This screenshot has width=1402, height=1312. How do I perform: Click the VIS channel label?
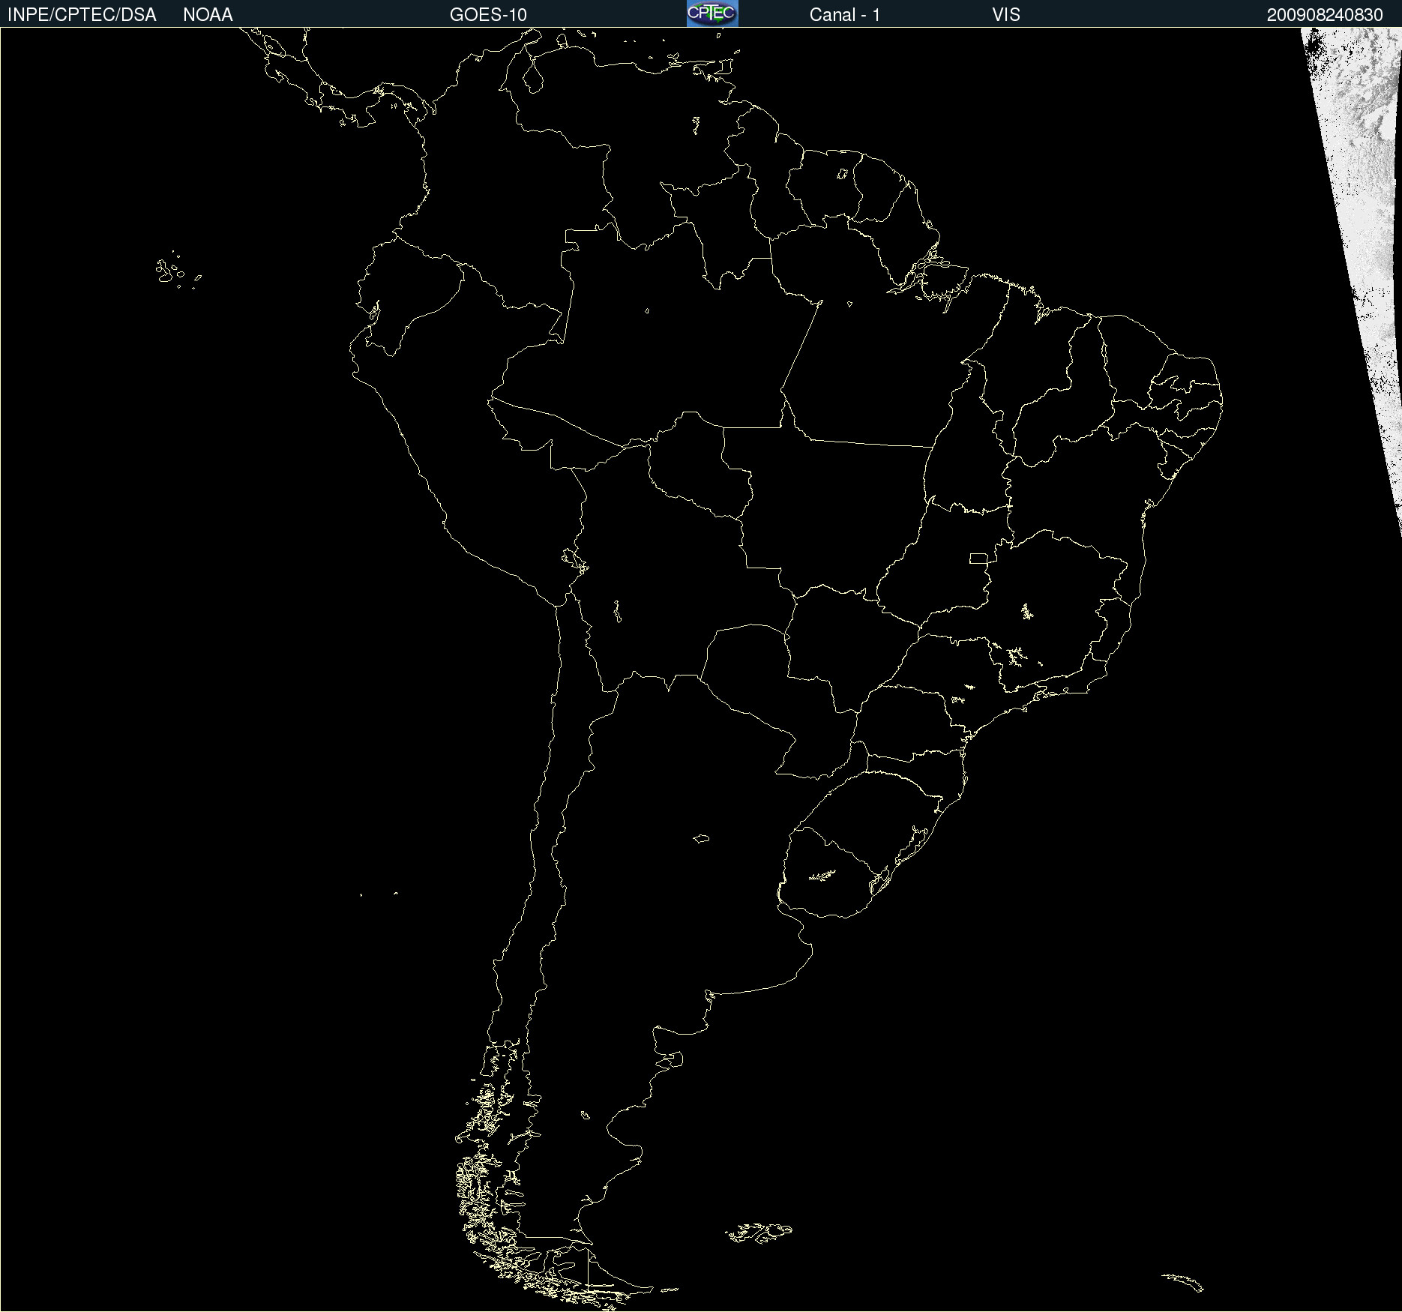coord(1006,15)
